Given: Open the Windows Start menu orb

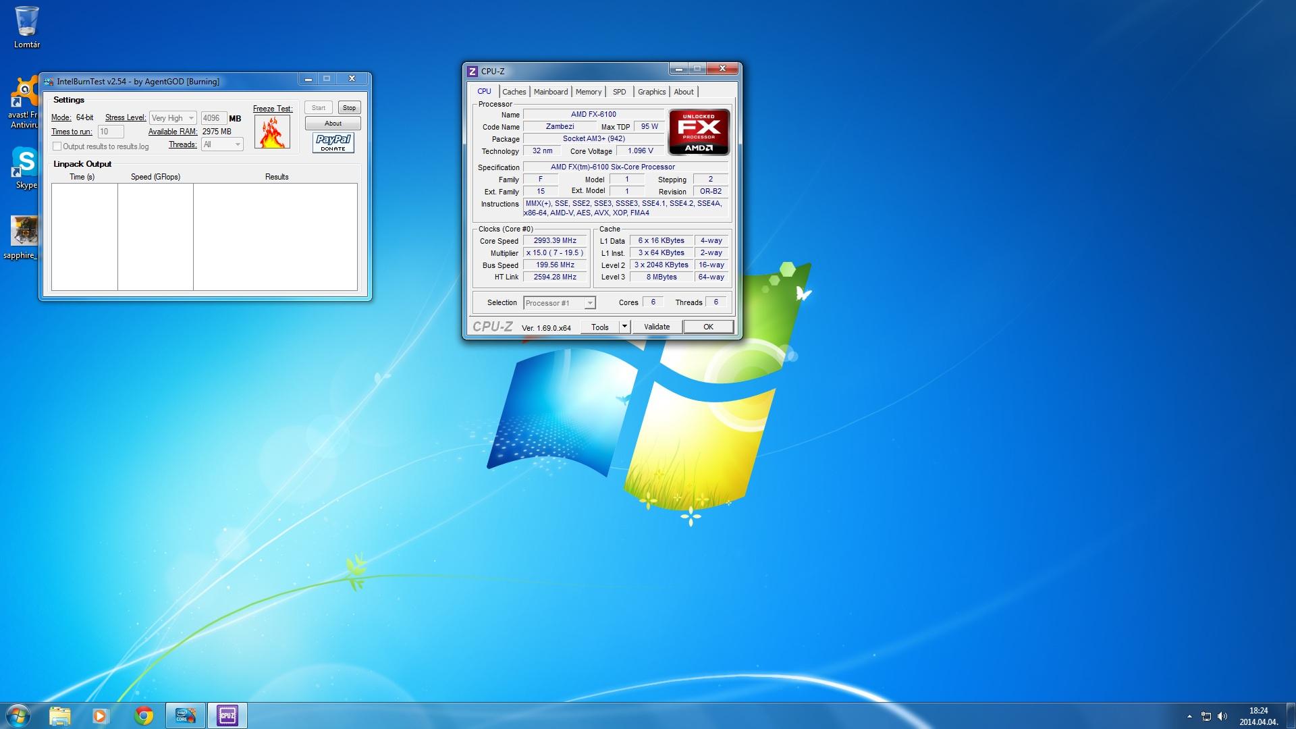Looking at the screenshot, I should [18, 715].
